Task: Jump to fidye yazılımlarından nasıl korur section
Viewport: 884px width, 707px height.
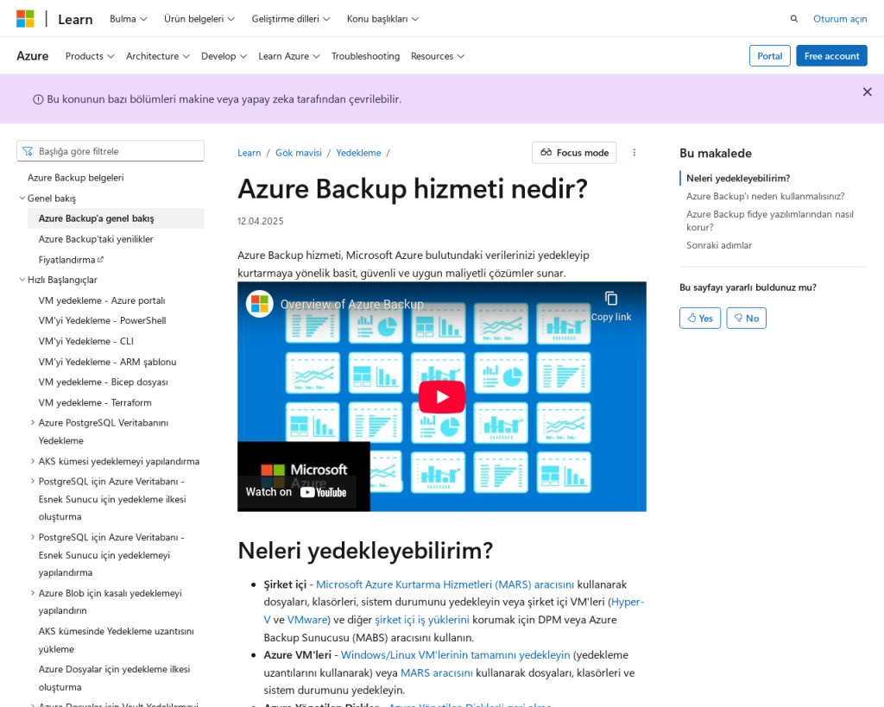Action: click(769, 220)
